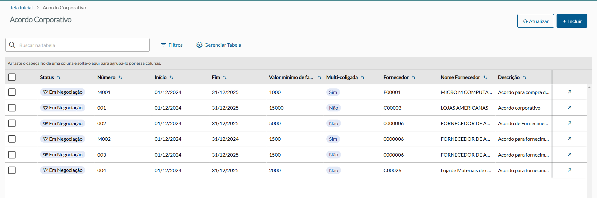Open the Filtros filter panel
This screenshot has height=198, width=597.
[x=172, y=45]
